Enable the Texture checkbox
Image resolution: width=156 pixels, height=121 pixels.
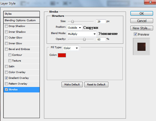point(10,61)
